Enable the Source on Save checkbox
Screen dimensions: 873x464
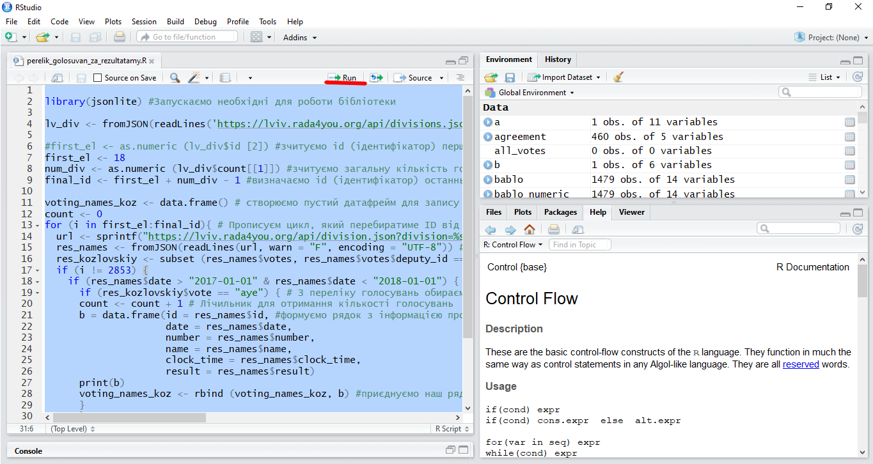[97, 78]
